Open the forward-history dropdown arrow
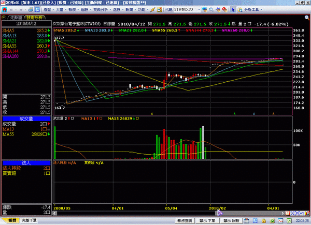This screenshot has width=311, height=225. [x=25, y=10]
